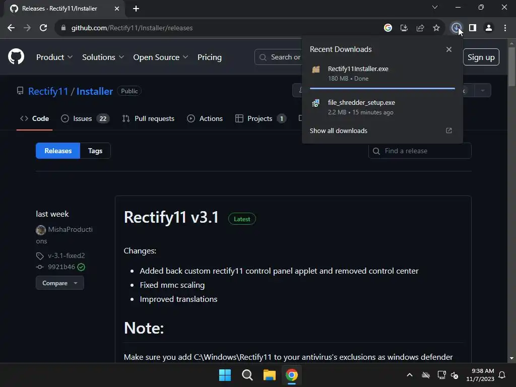
Task: Open the network status tray icon
Action: point(441,375)
